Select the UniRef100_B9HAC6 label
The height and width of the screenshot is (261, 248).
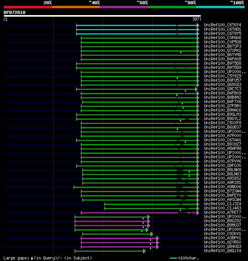[222, 110]
